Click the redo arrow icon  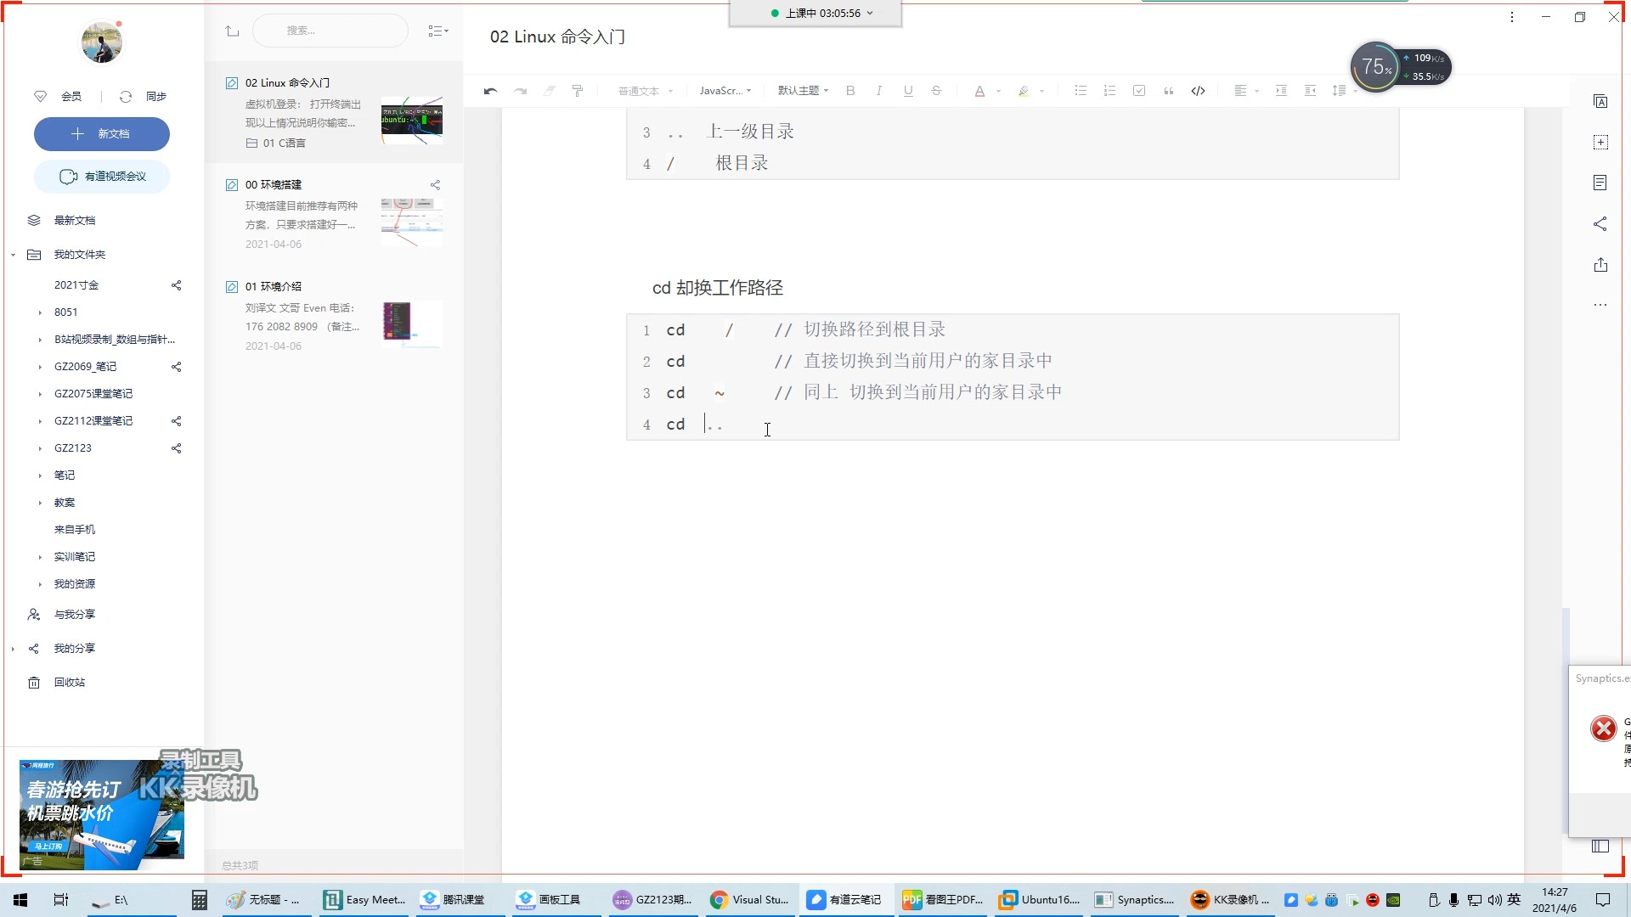[521, 91]
